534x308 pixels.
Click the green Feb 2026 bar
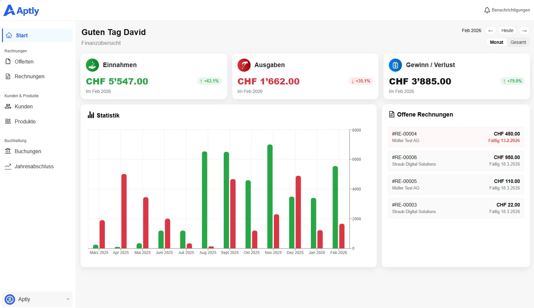[x=335, y=207]
